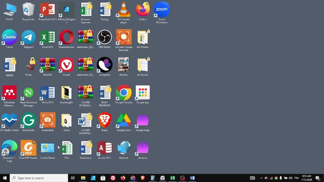Open OBS Studio from the taskbar
This screenshot has height=182, width=324.
point(183,178)
